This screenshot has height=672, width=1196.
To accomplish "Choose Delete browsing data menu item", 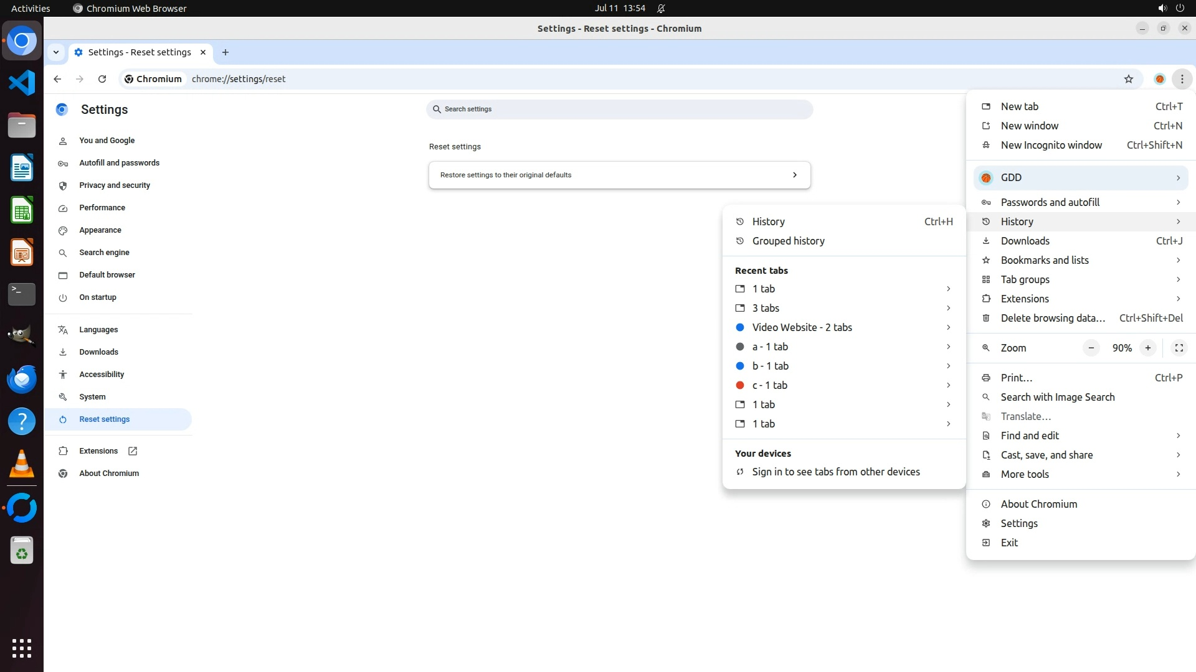I will [x=1052, y=318].
